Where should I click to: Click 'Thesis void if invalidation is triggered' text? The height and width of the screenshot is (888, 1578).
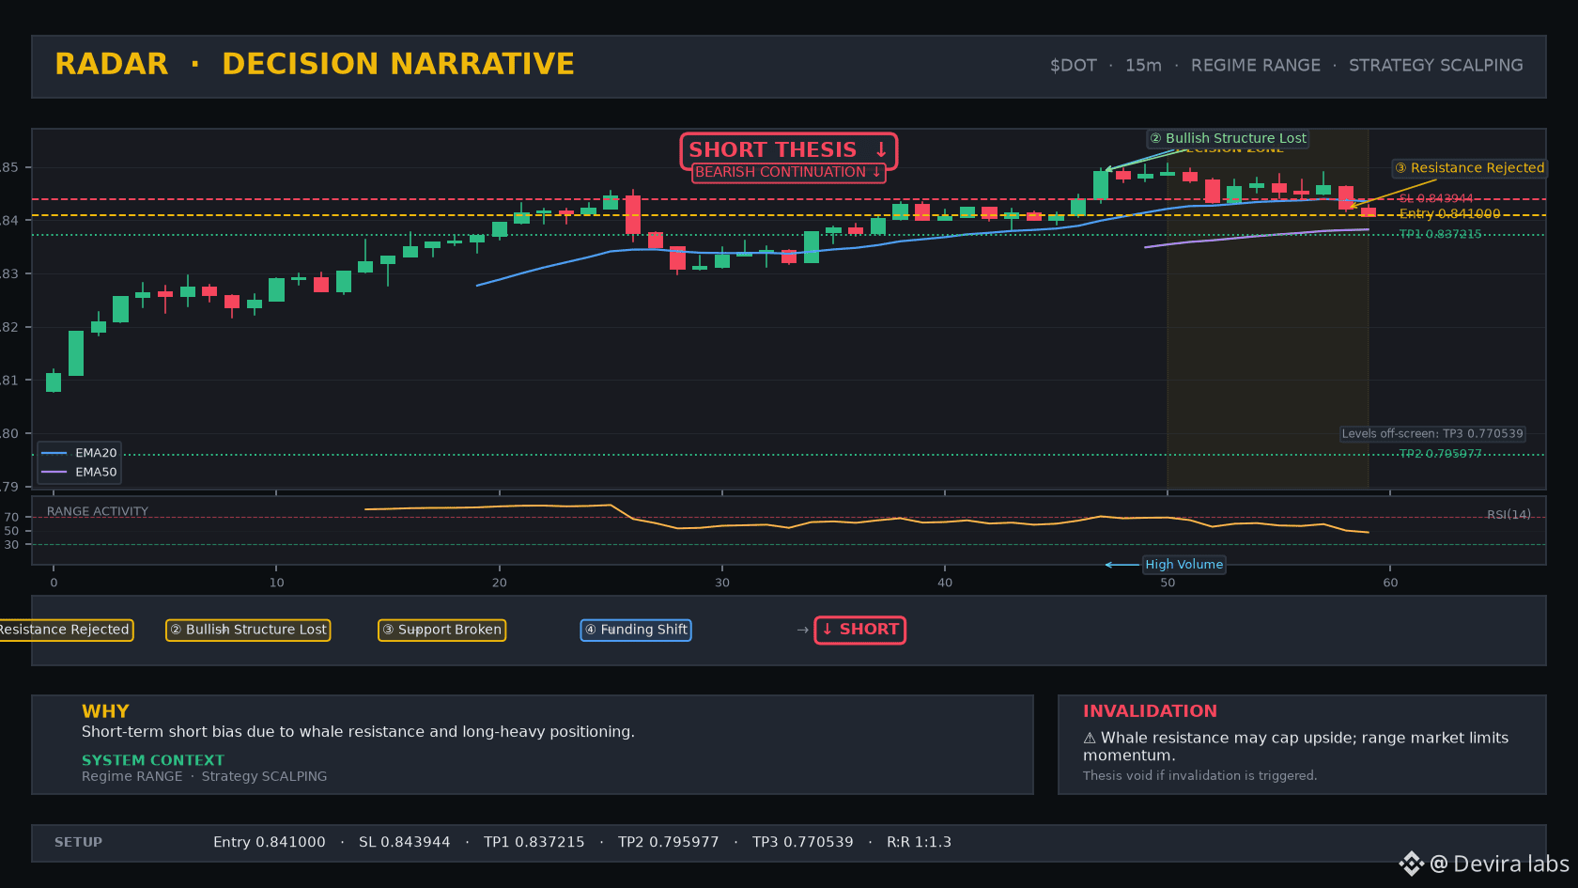[1199, 776]
